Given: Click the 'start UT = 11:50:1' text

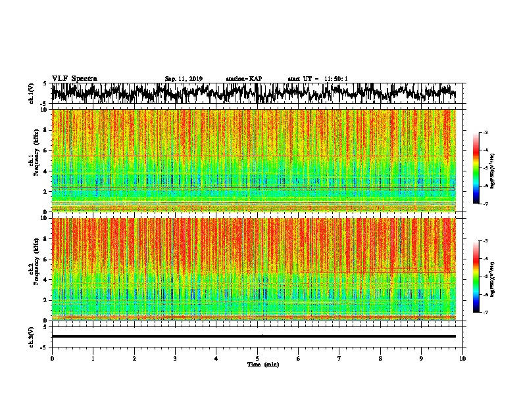Looking at the screenshot, I should pos(318,79).
